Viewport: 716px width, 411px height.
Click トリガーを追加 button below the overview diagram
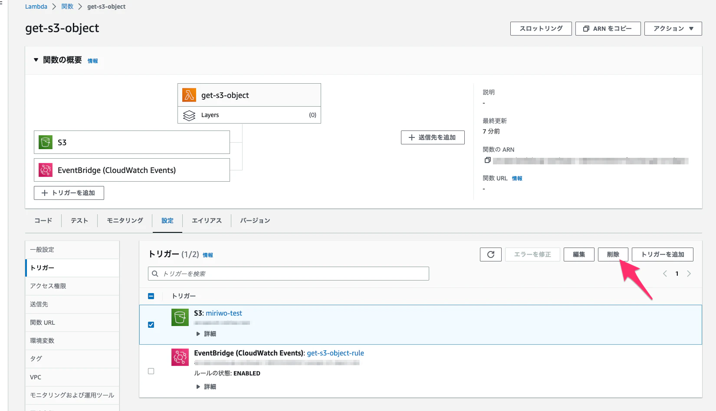click(x=69, y=193)
